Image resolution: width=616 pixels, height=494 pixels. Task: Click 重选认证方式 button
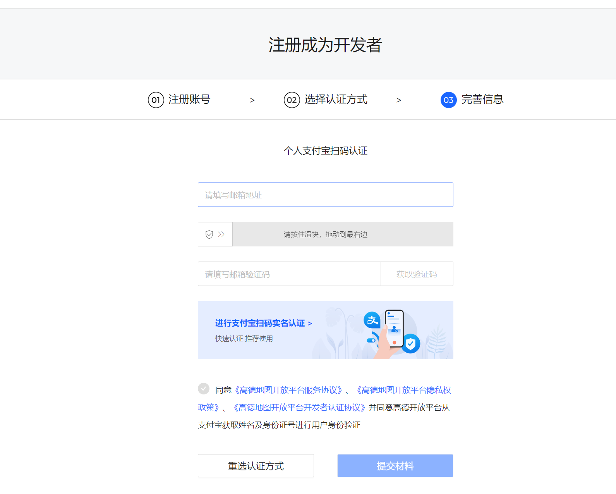tap(256, 466)
